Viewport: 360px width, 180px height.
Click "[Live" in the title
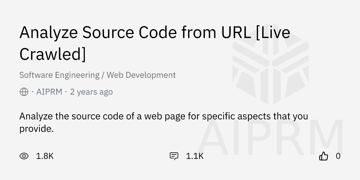click(273, 32)
